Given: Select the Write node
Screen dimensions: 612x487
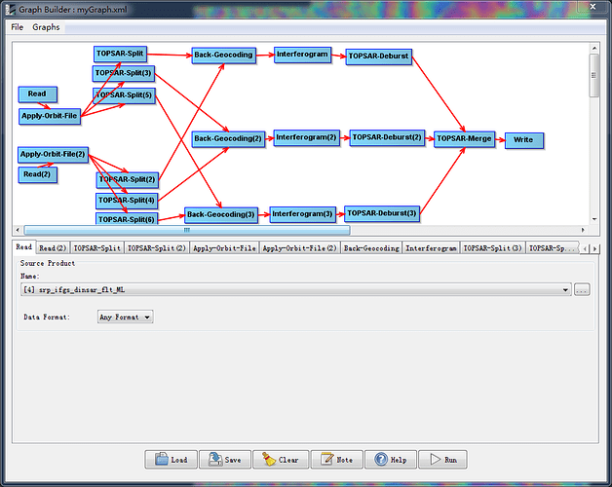Looking at the screenshot, I should pyautogui.click(x=523, y=140).
